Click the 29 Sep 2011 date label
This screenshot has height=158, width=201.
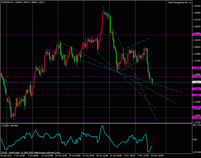[x=6, y=156]
